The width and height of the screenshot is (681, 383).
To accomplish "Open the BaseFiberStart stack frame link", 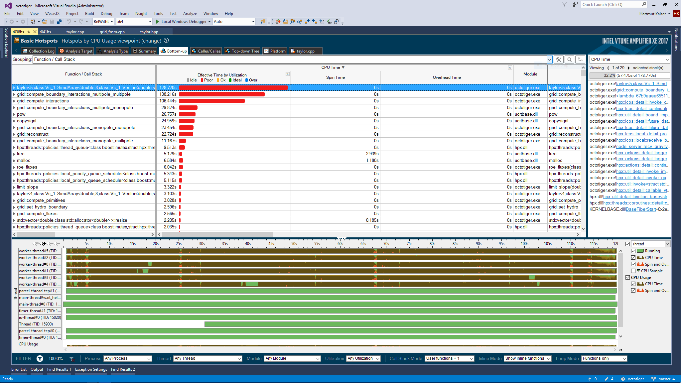I will (x=641, y=209).
